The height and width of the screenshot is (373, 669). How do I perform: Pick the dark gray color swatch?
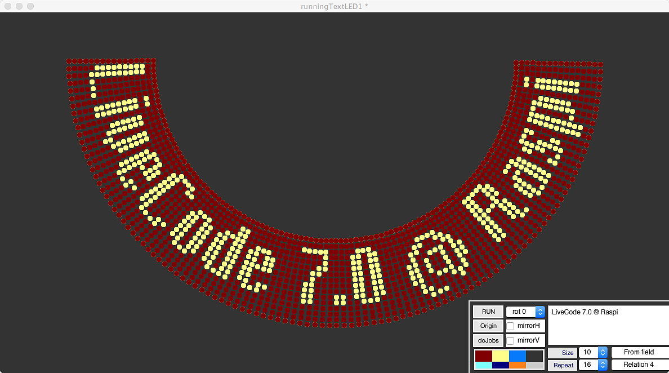point(534,356)
